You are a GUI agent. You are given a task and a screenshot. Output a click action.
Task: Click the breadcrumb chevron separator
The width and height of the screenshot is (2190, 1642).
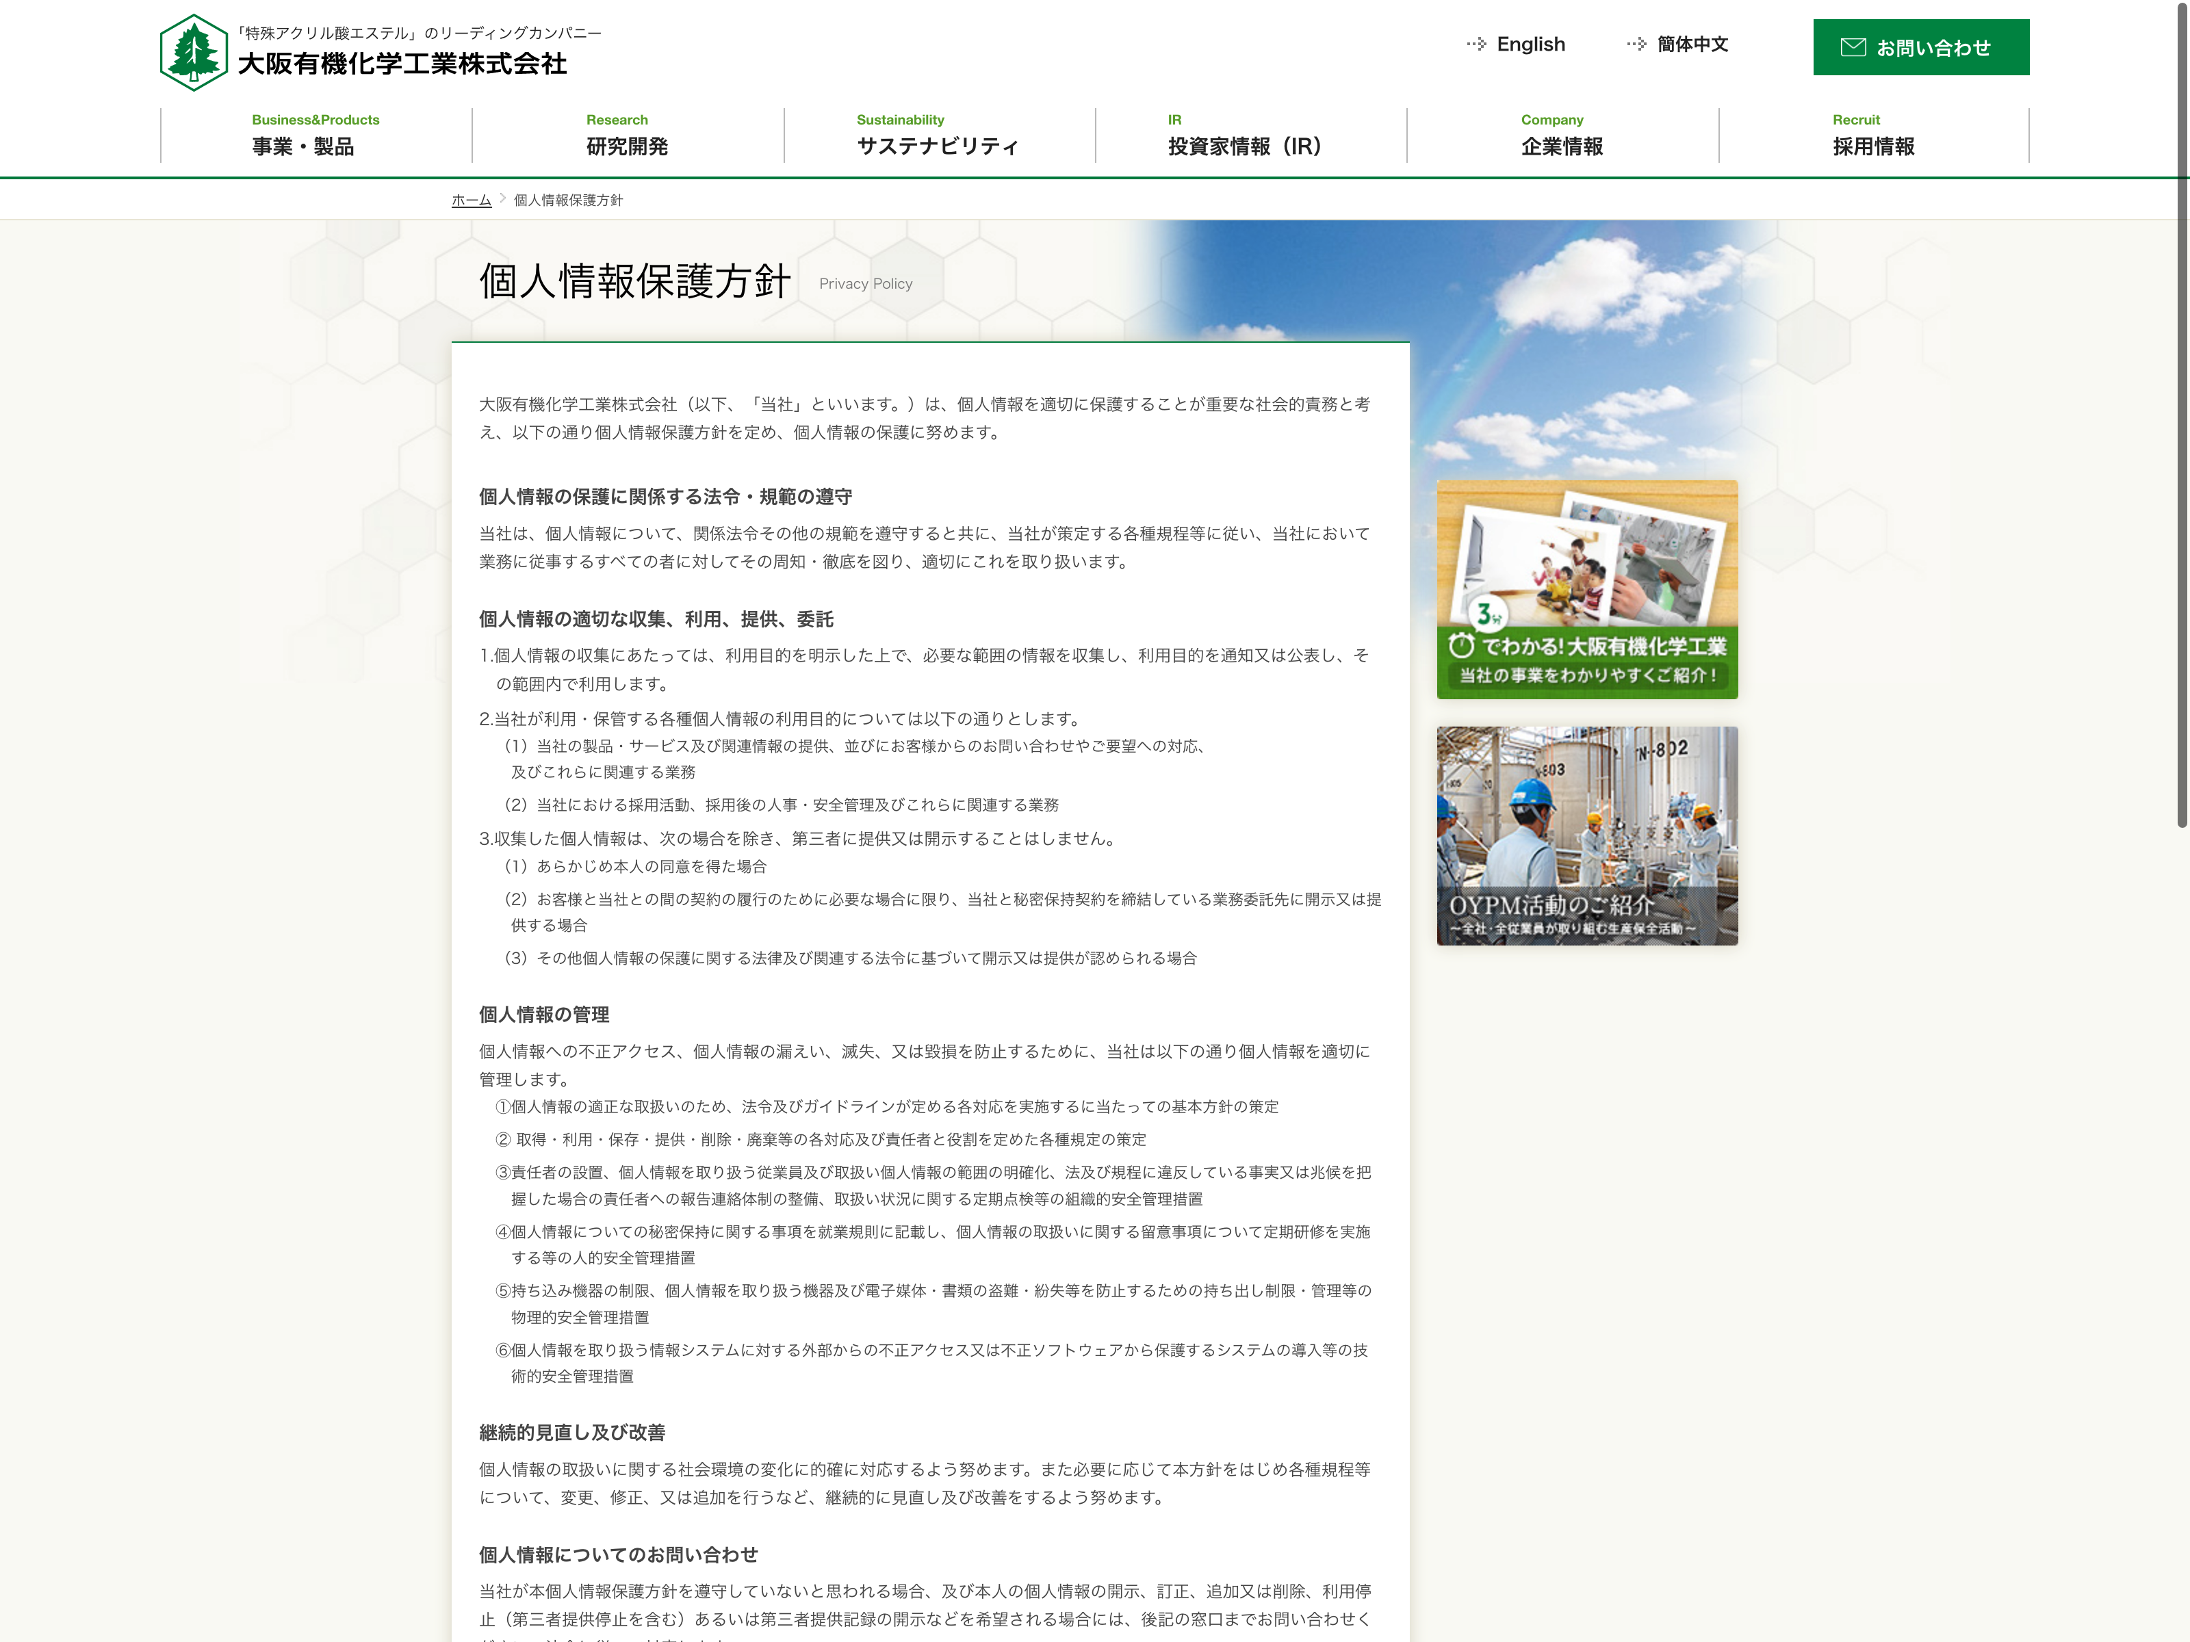tap(503, 199)
